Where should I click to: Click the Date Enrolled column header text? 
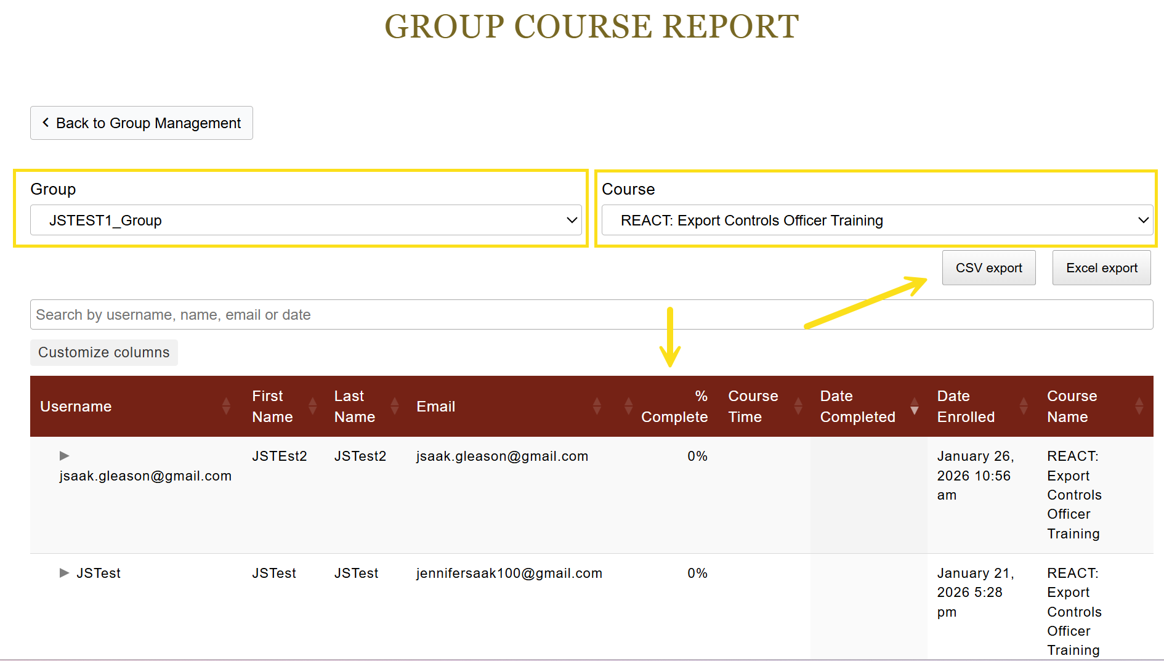click(965, 407)
